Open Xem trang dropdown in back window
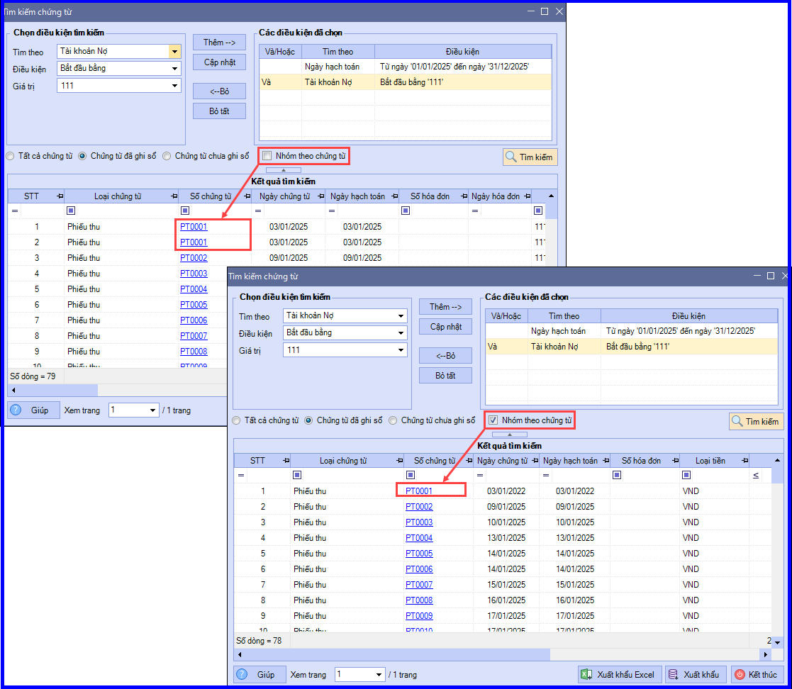The image size is (792, 689). [152, 410]
